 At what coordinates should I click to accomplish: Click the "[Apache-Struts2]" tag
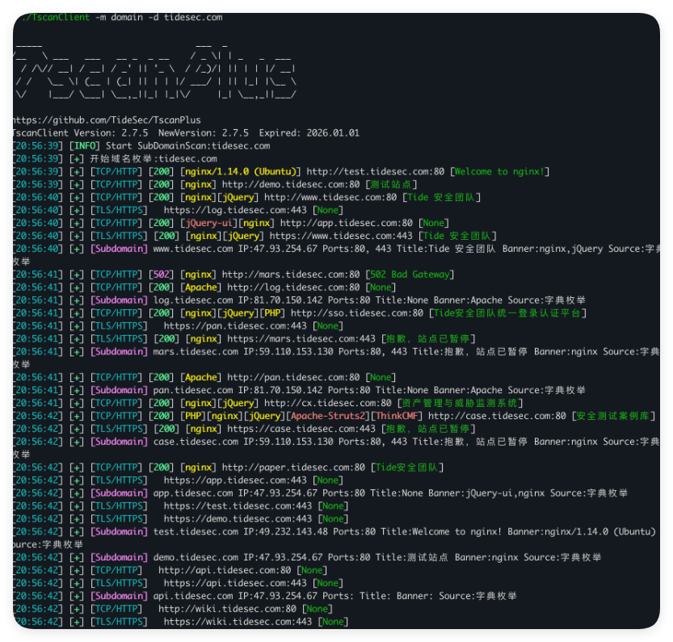pos(328,416)
